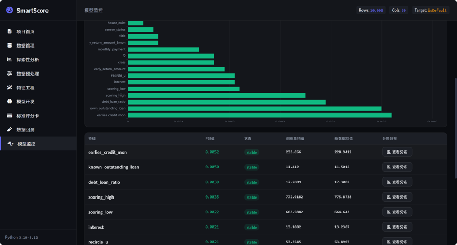The width and height of the screenshot is (457, 245).
Task: Select 模型监控 in sidebar
Action: point(38,144)
